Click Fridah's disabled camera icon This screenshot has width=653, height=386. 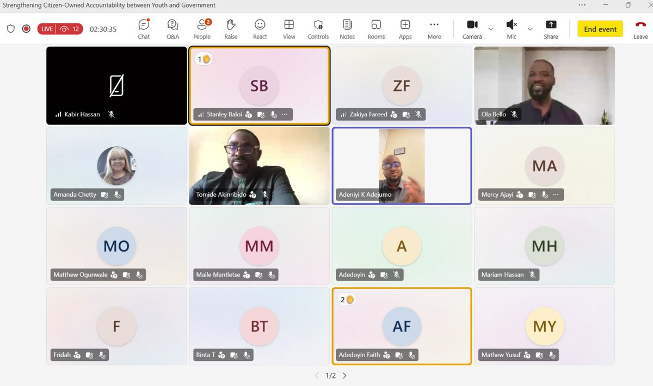click(x=89, y=355)
